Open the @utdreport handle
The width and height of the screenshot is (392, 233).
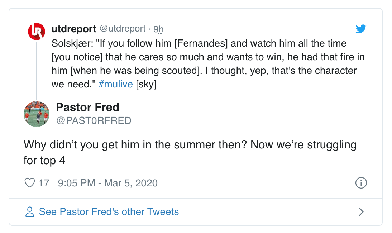[x=122, y=29]
